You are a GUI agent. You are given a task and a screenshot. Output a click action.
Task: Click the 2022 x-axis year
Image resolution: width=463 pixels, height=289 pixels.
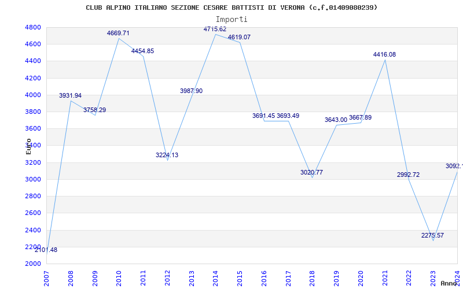pyautogui.click(x=409, y=279)
